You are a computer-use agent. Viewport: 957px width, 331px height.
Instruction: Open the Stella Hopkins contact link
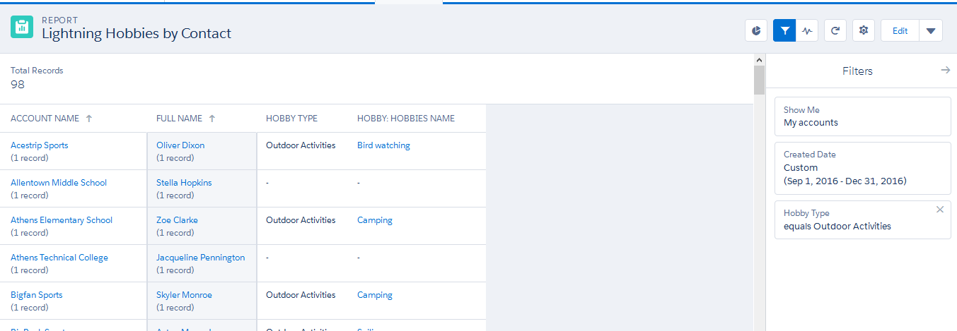pyautogui.click(x=184, y=183)
